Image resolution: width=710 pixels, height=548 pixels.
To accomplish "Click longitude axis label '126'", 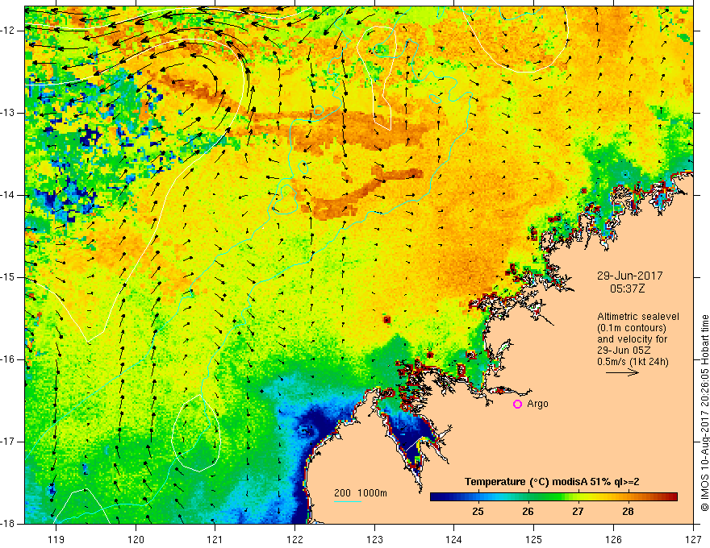I will click(x=613, y=539).
